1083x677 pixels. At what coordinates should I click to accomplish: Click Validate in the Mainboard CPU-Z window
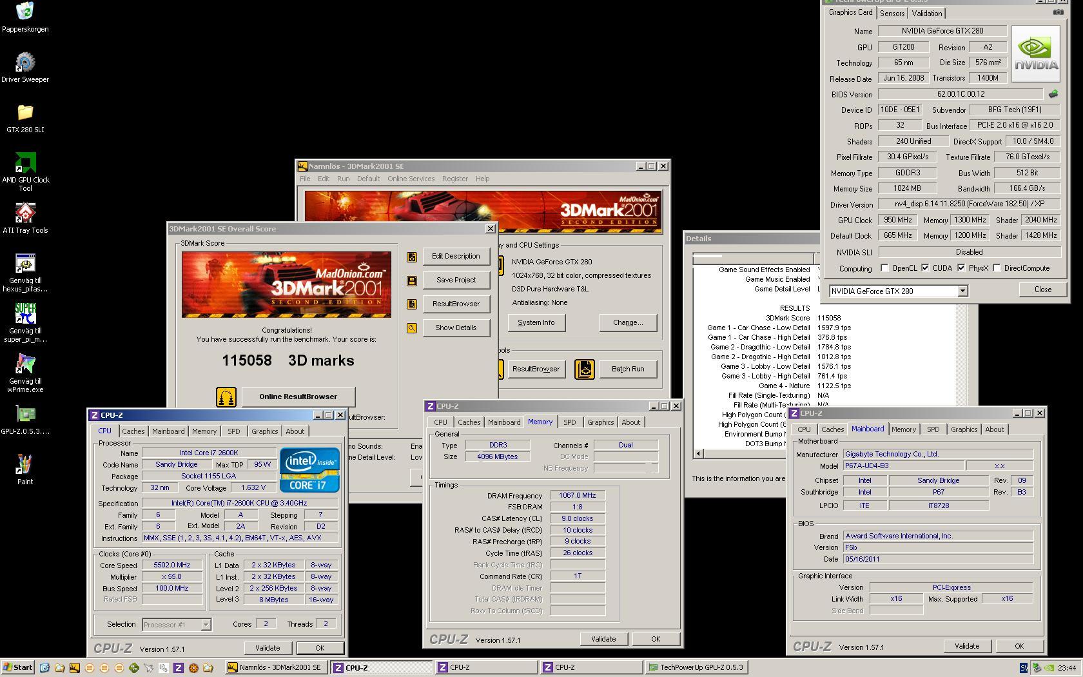coord(966,646)
